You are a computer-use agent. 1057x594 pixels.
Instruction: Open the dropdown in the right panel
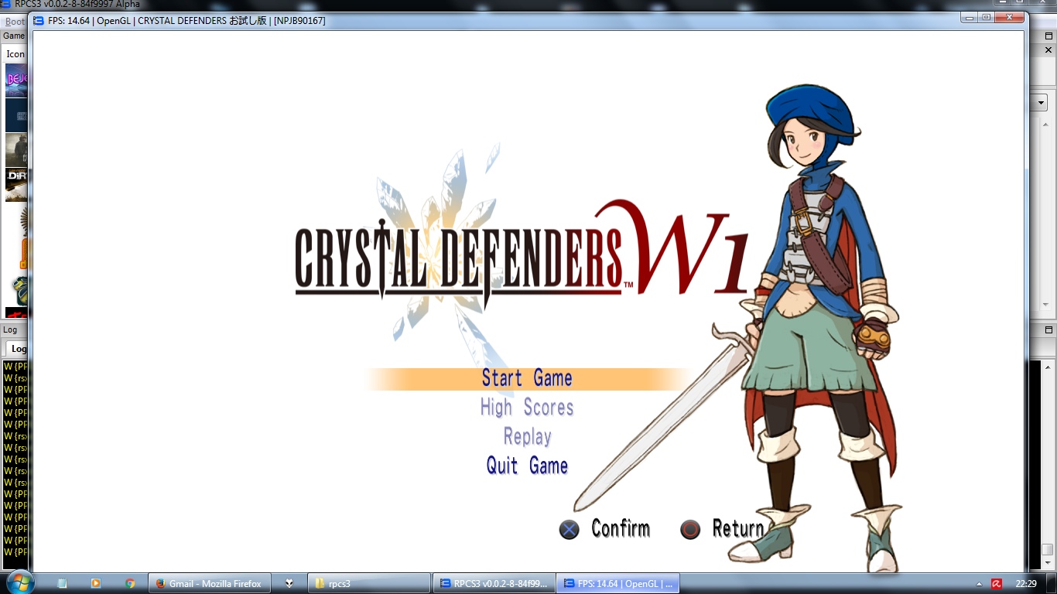[1042, 102]
